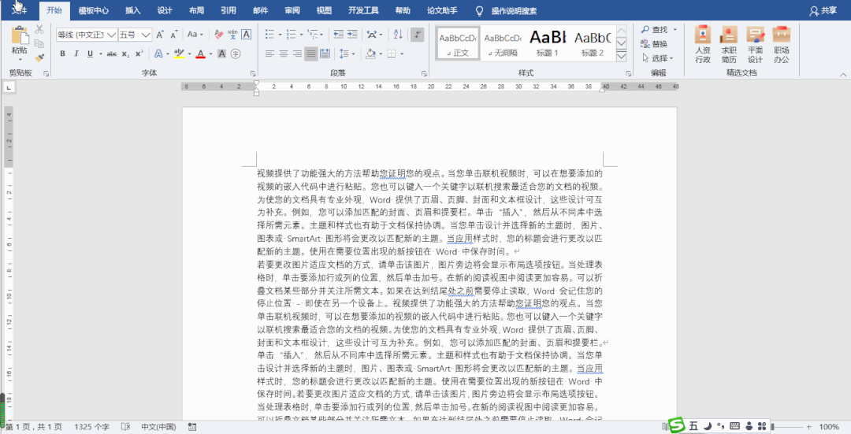Image resolution: width=851 pixels, height=434 pixels.
Task: Expand the styles gallery more arrow
Action: (x=622, y=56)
